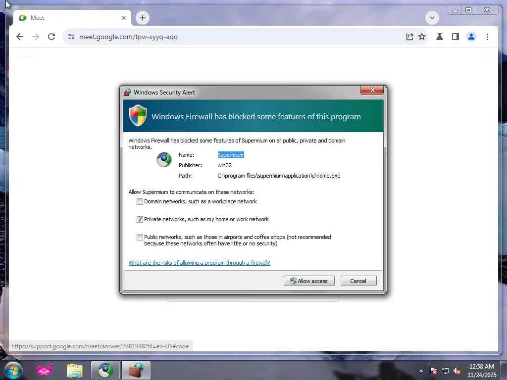
Task: Expand the tab search dropdown arrow
Action: click(x=432, y=18)
